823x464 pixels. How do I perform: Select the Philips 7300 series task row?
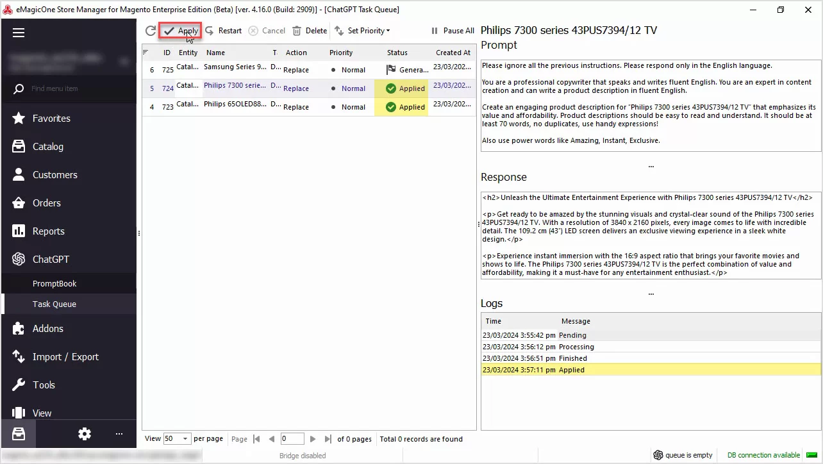tap(309, 88)
